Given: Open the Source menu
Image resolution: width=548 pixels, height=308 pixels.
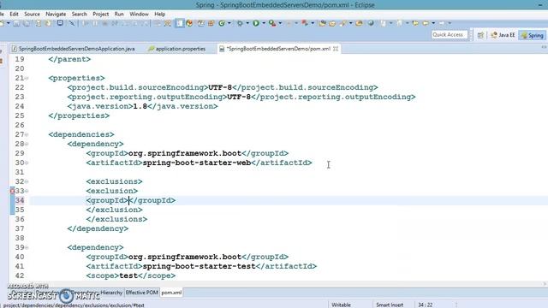Looking at the screenshot, I should click(32, 14).
